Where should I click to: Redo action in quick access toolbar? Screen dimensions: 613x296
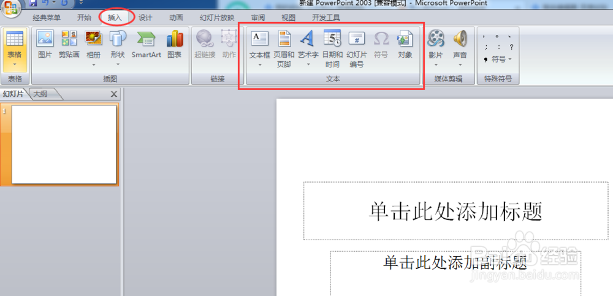tap(64, 3)
